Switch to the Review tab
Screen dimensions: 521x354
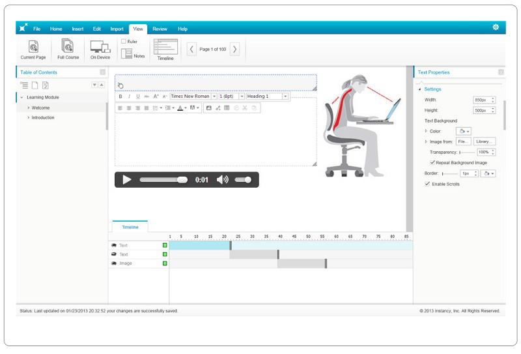[160, 29]
